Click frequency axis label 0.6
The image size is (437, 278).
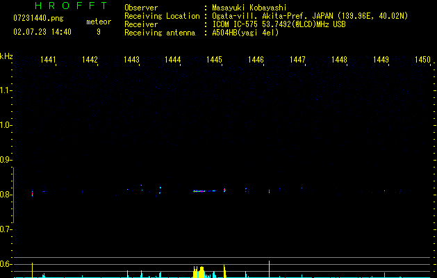click(x=6, y=264)
